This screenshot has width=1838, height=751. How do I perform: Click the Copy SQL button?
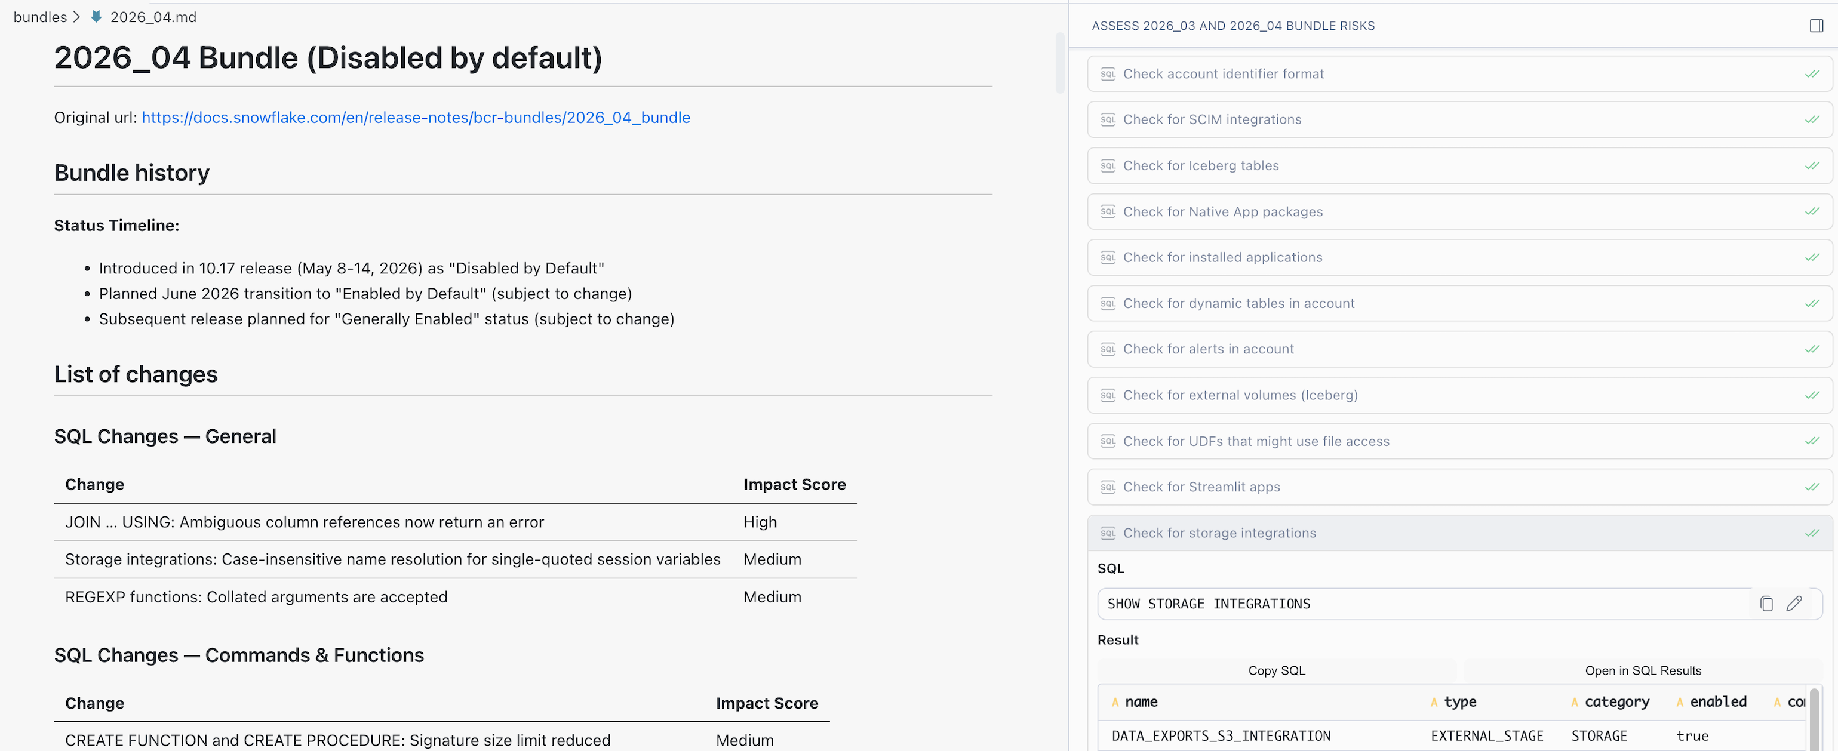[1277, 670]
